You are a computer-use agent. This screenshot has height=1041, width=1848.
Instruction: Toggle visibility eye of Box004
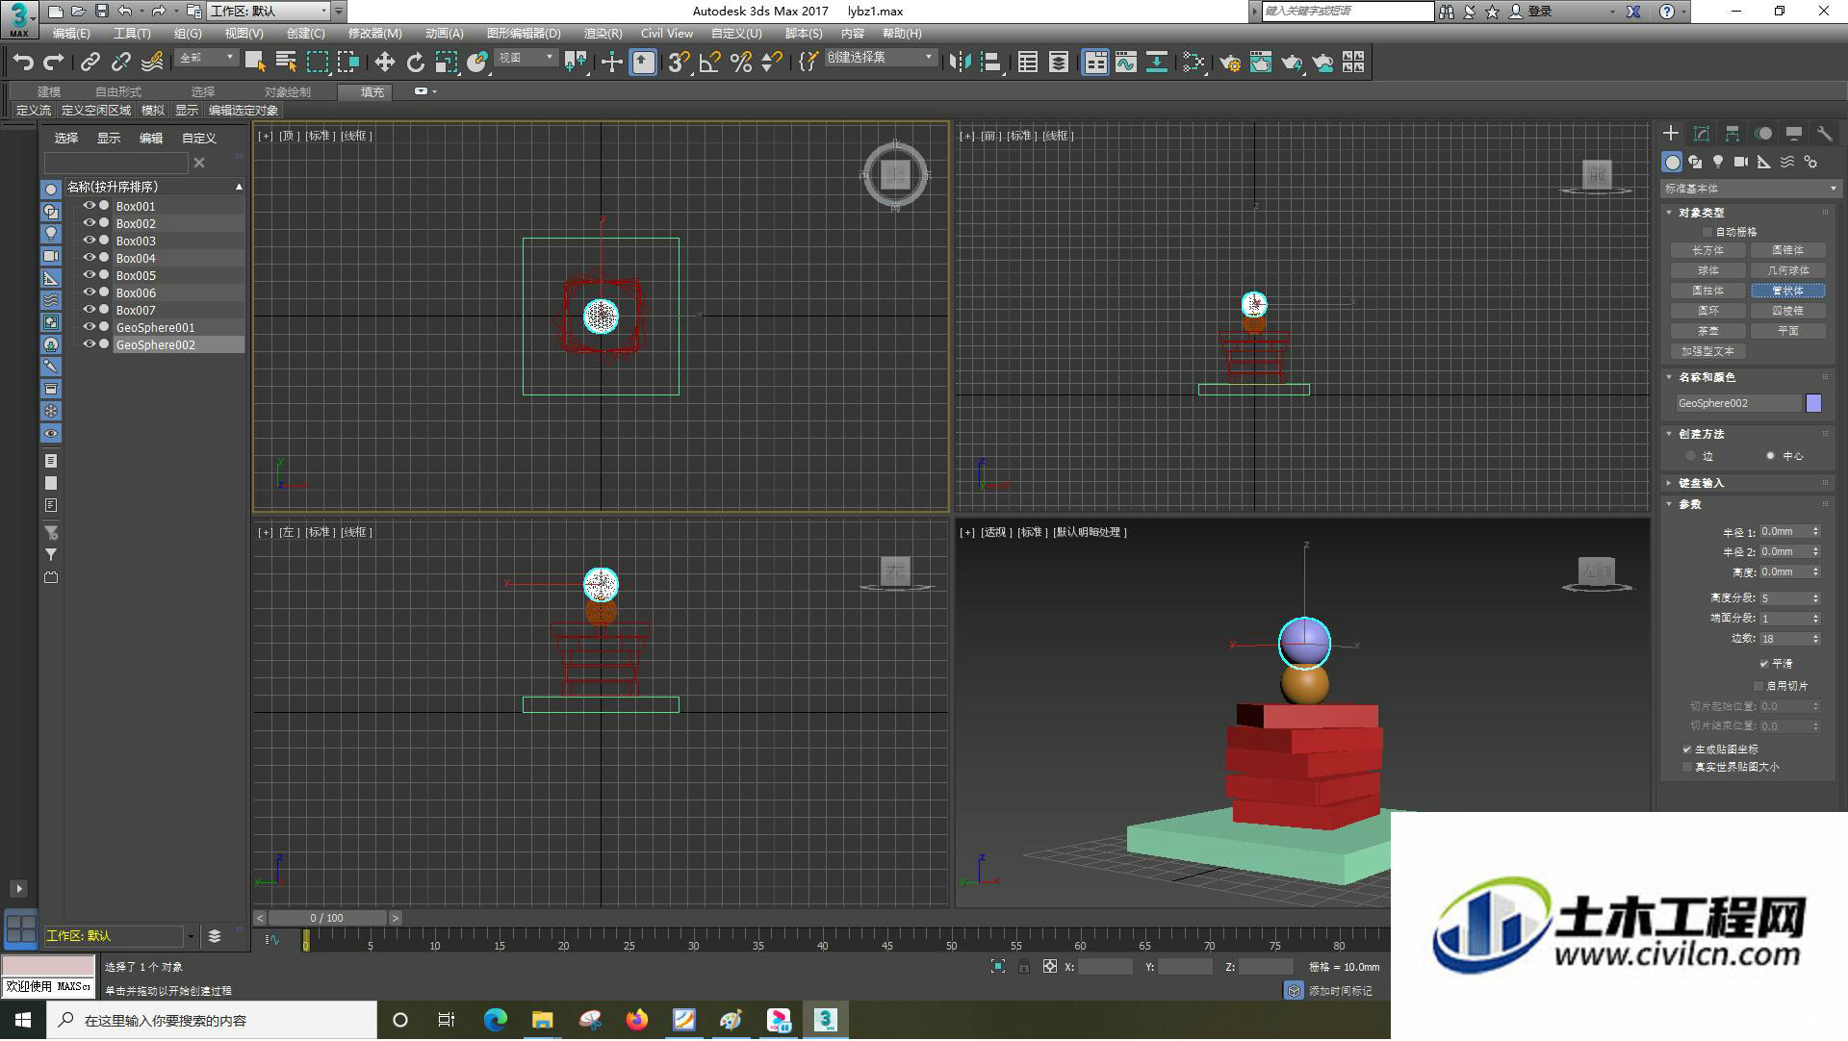(90, 258)
